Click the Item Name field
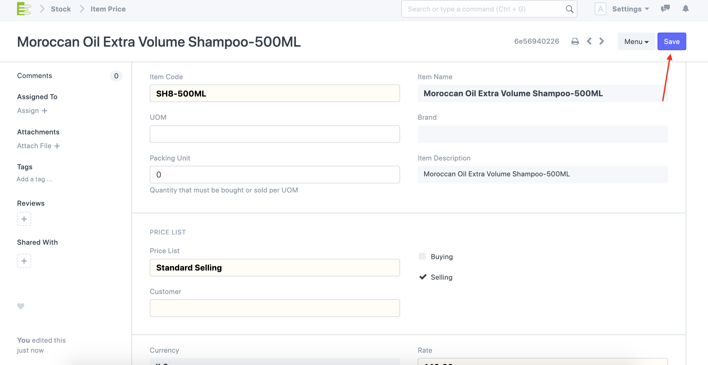708x365 pixels. pyautogui.click(x=543, y=93)
